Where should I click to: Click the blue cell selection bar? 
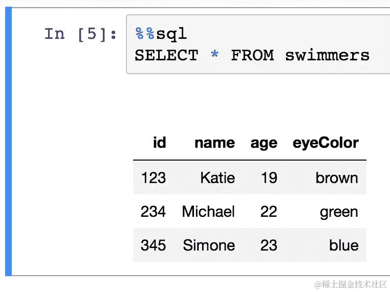click(8, 143)
